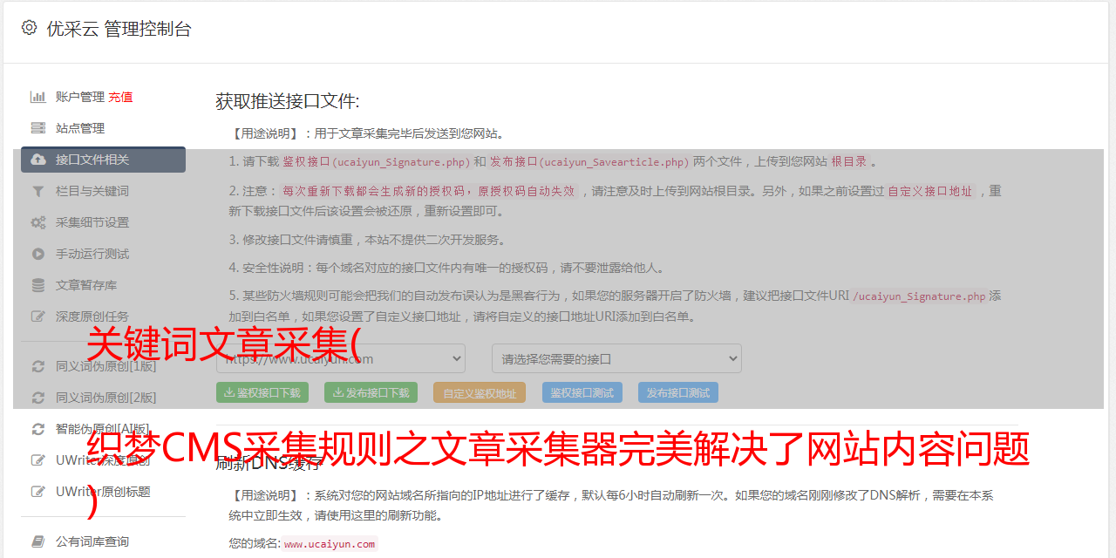Click the server icon next to 站点管理
Screen dimensions: 1116x558
pos(38,128)
